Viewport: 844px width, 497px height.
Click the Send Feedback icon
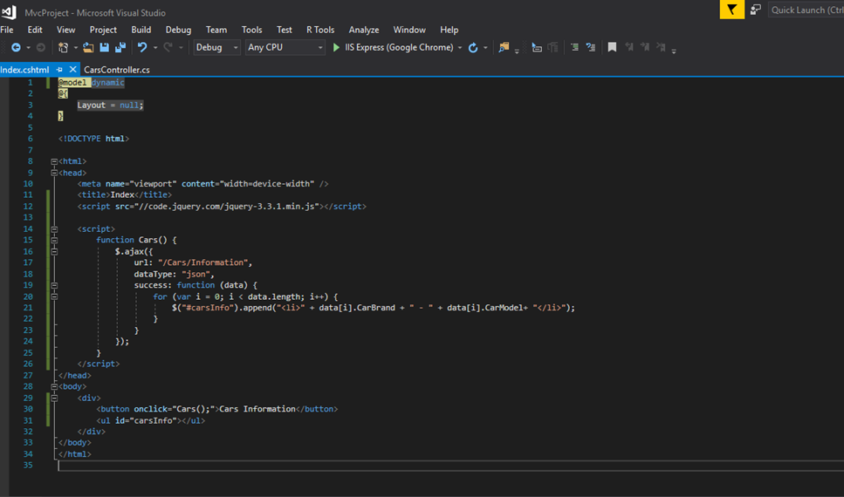point(756,10)
